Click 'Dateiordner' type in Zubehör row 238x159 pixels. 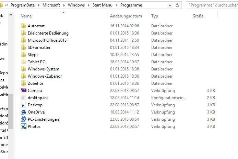pos(162,83)
